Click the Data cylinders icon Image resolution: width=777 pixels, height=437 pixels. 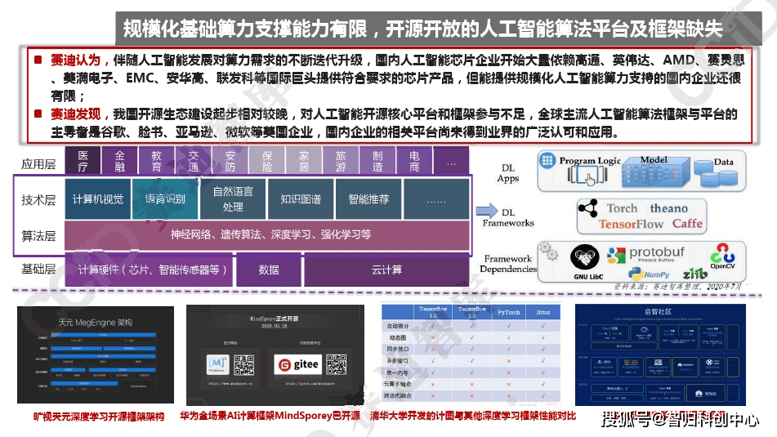[x=716, y=173]
